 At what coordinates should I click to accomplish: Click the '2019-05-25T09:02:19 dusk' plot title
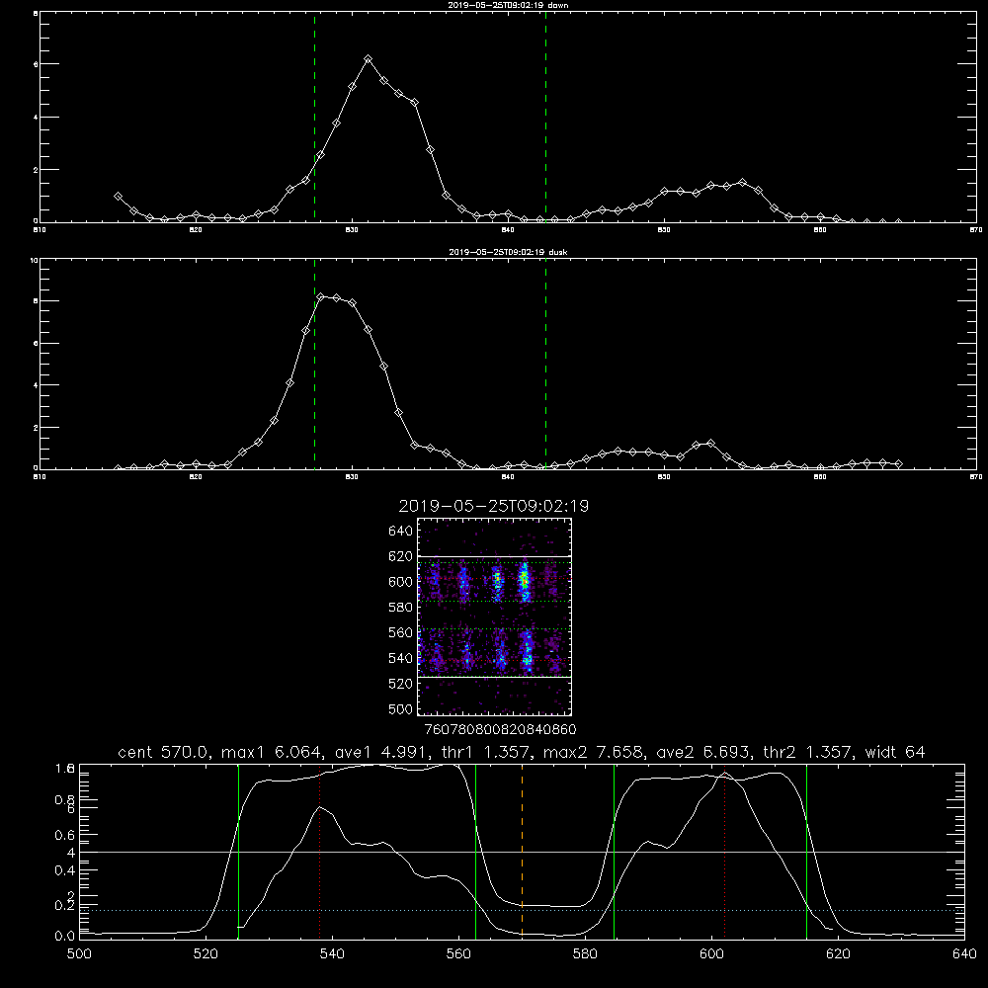click(508, 252)
